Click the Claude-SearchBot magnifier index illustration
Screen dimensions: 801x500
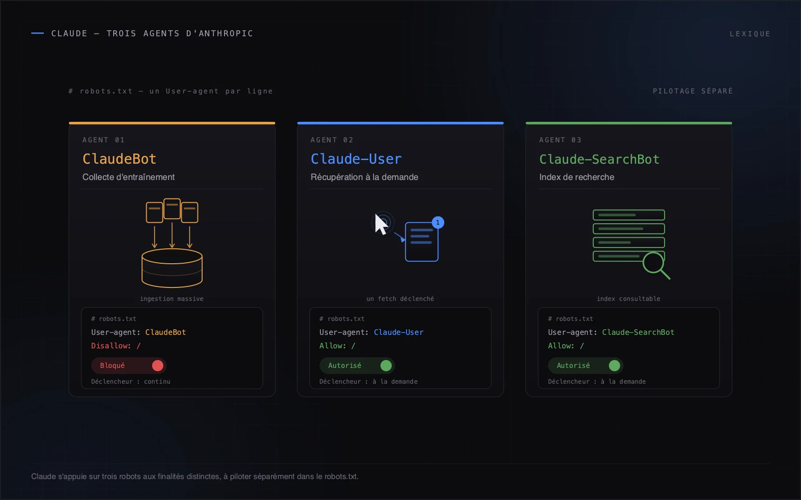click(631, 244)
